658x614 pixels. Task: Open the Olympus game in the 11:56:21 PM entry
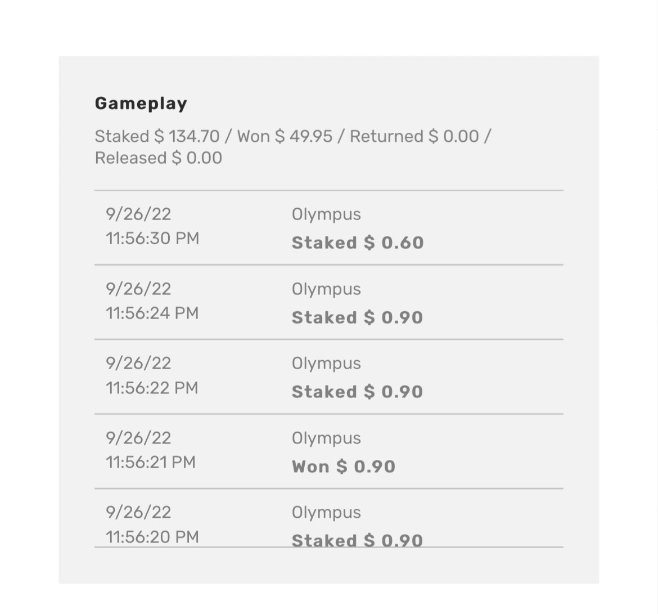tap(326, 438)
